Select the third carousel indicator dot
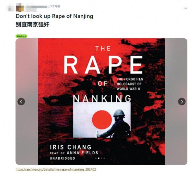The height and width of the screenshot is (175, 193). point(101,158)
